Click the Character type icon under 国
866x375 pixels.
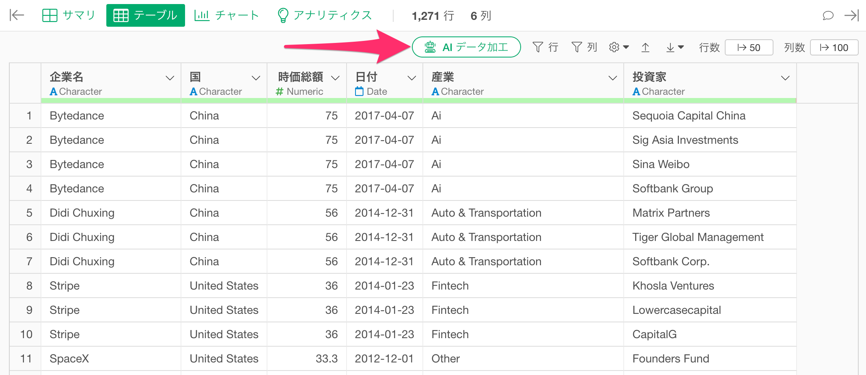pos(194,92)
